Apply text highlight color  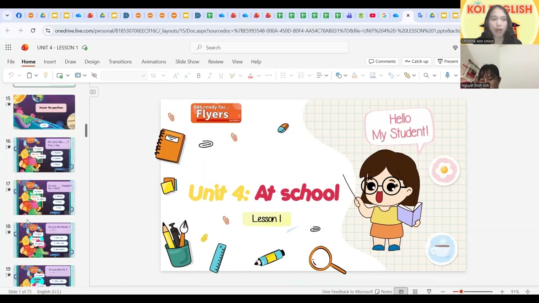coord(232,75)
